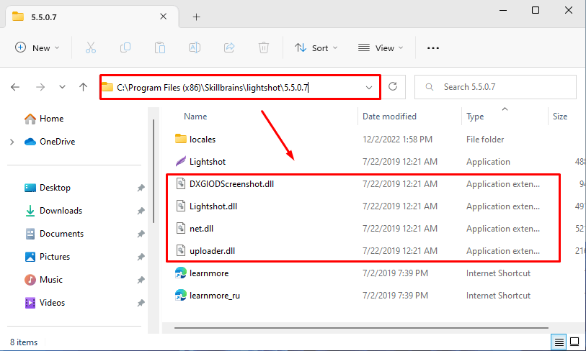Open Documents in navigation pane
This screenshot has height=351, width=586.
(x=54, y=234)
